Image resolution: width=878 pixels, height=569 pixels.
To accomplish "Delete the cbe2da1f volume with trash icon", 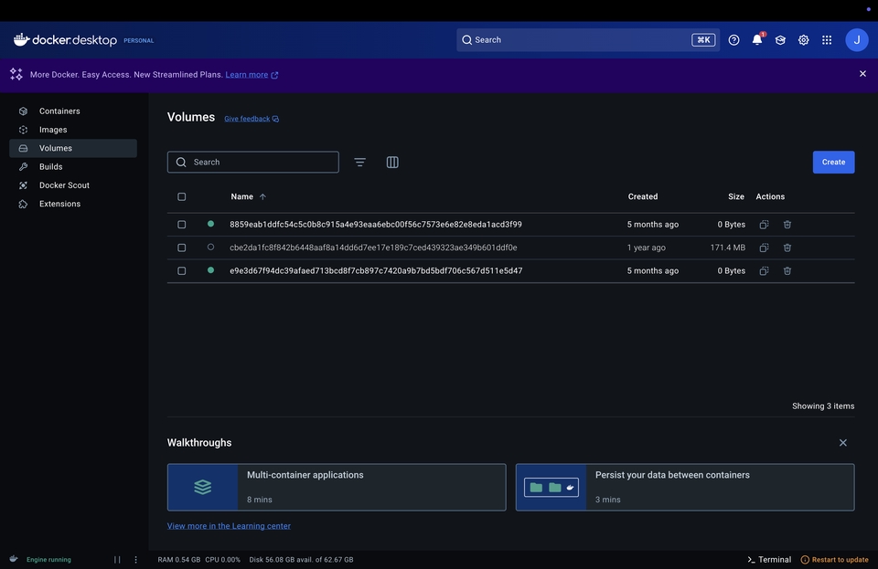I will pyautogui.click(x=787, y=248).
